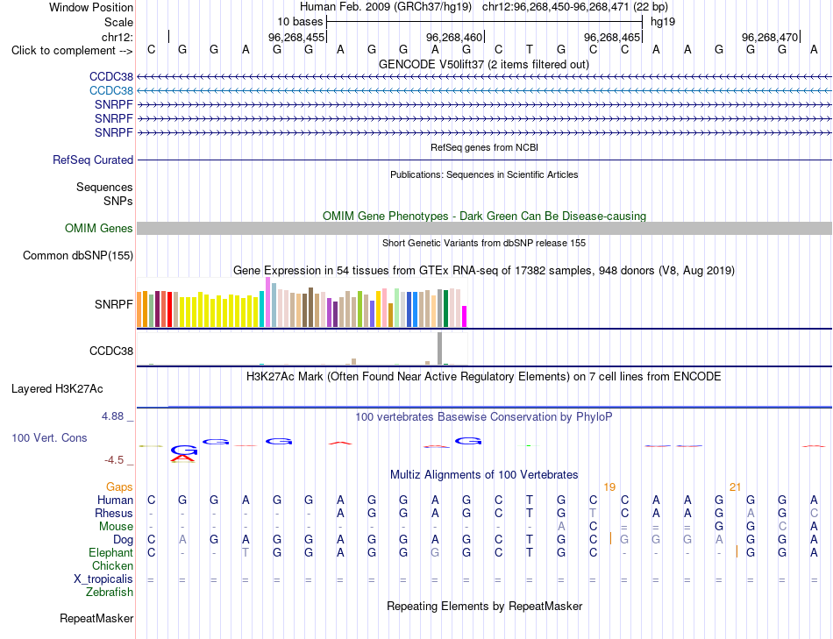Click 'Repeating Elements by RepeatMasker' title
This screenshot has width=833, height=639.
pos(485,607)
